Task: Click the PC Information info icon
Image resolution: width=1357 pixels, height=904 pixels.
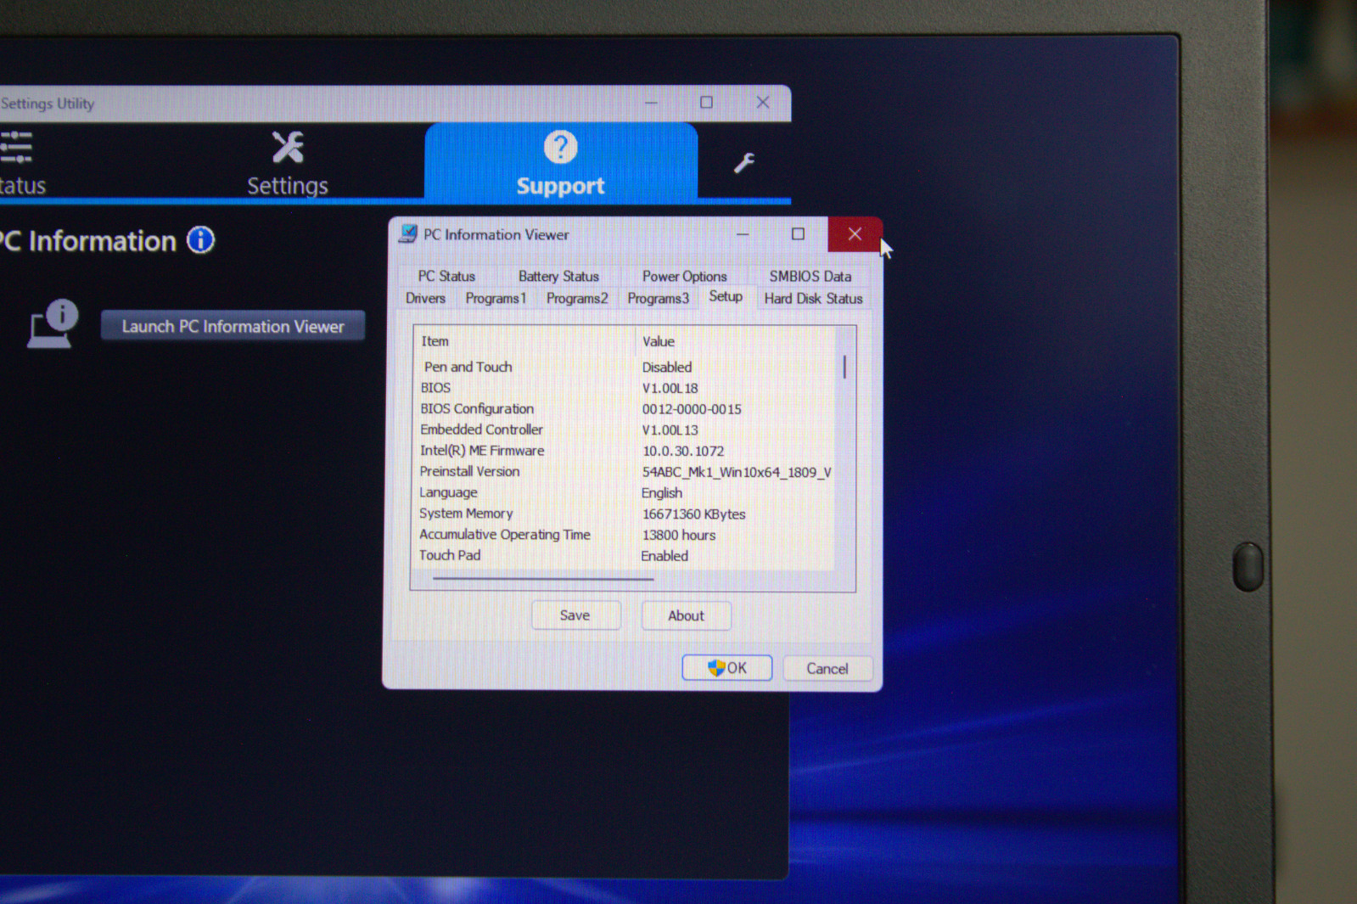Action: pos(201,240)
